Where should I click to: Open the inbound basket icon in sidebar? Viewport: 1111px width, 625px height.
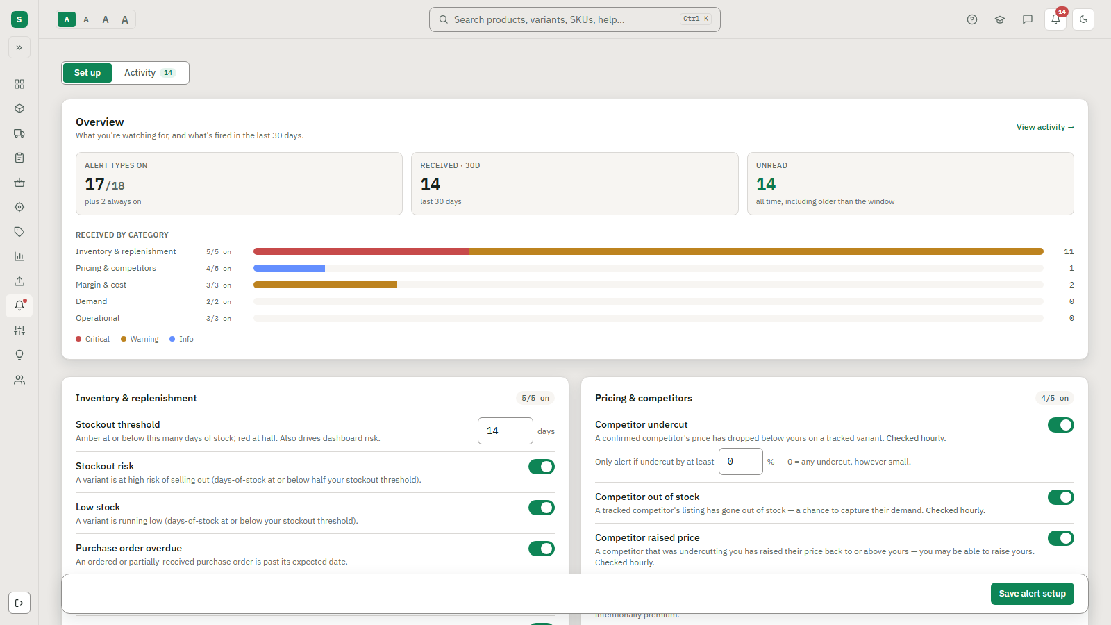coord(19,183)
